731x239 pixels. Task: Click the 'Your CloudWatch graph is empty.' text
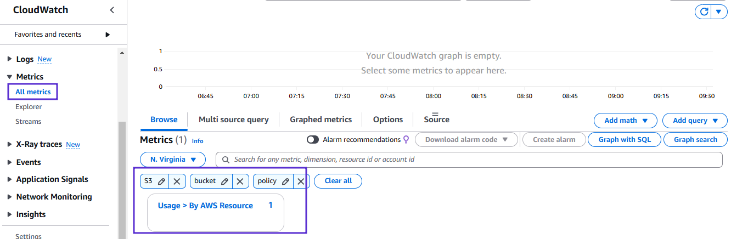click(434, 56)
